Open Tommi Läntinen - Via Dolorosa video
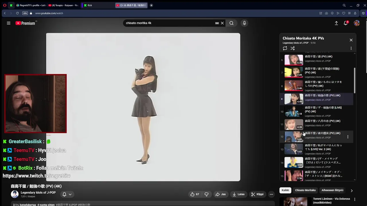Image resolution: width=367 pixels, height=206 pixels. click(331, 201)
